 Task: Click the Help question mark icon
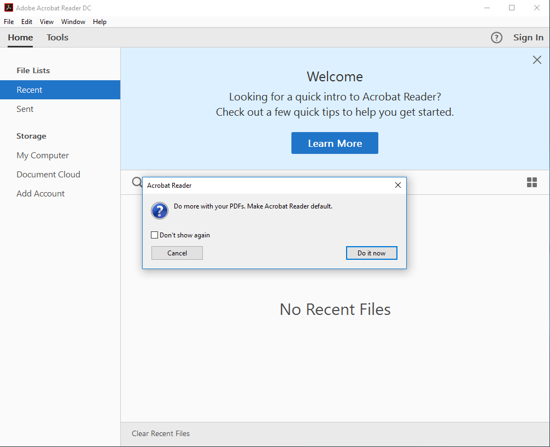[496, 38]
